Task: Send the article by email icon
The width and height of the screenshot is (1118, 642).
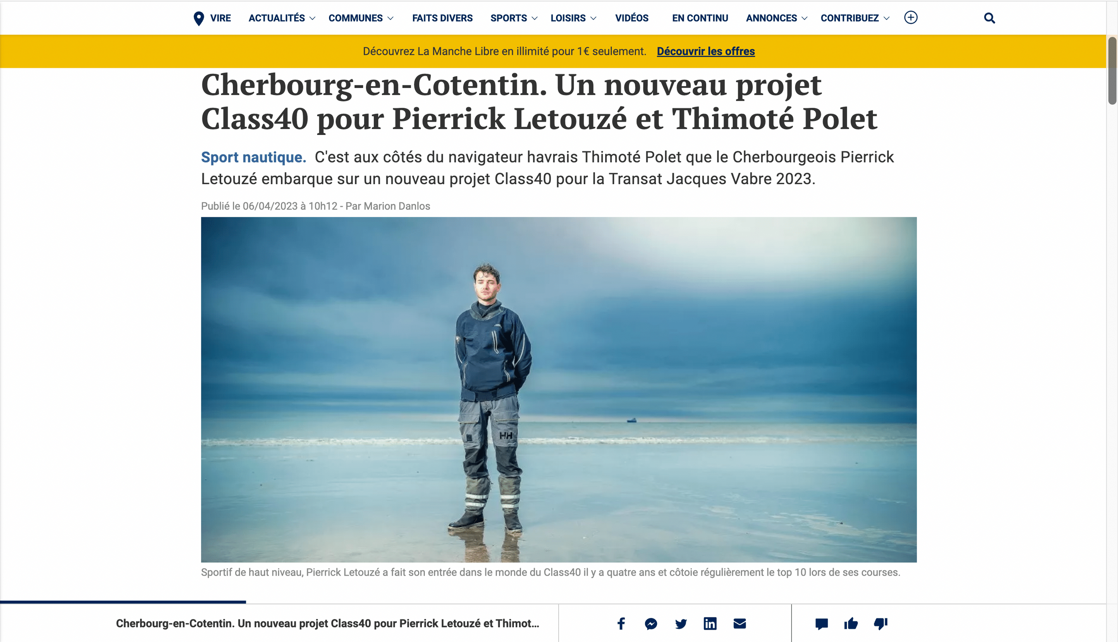Action: click(739, 623)
